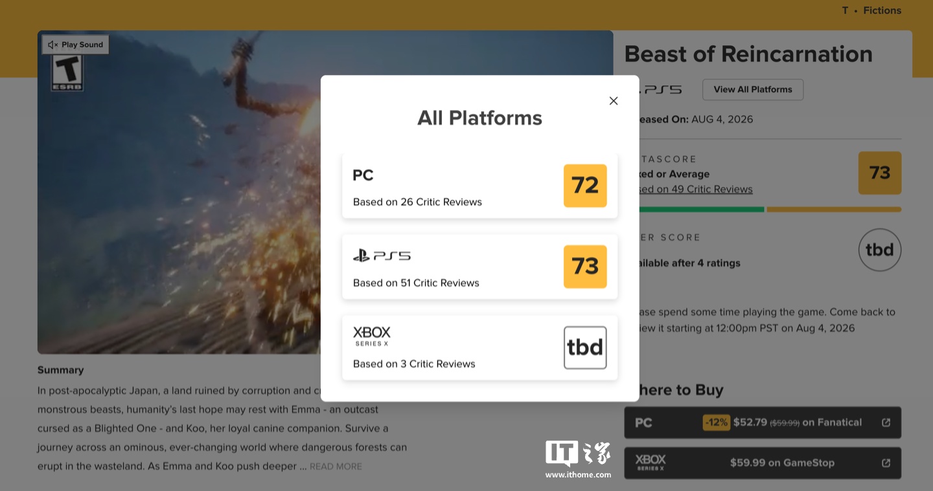Click the external link icon on Fanatical row
The height and width of the screenshot is (491, 933).
point(886,422)
